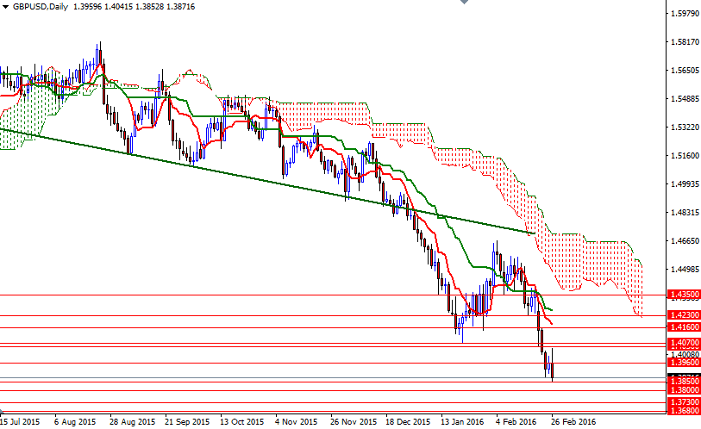Image resolution: width=701 pixels, height=429 pixels.
Task: Click the 1.58170 price scale value
Action: (x=685, y=42)
